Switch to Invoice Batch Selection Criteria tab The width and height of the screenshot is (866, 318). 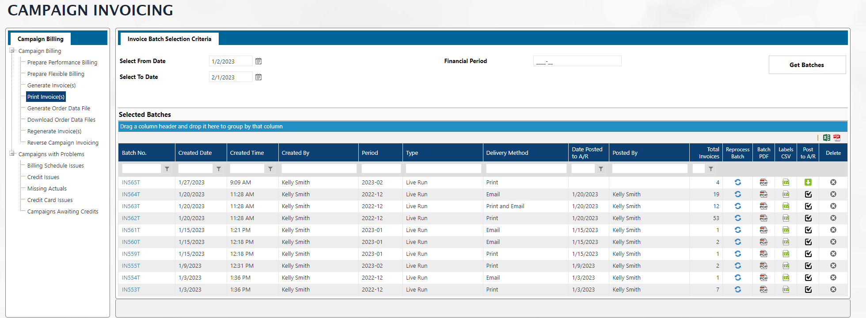coord(169,39)
